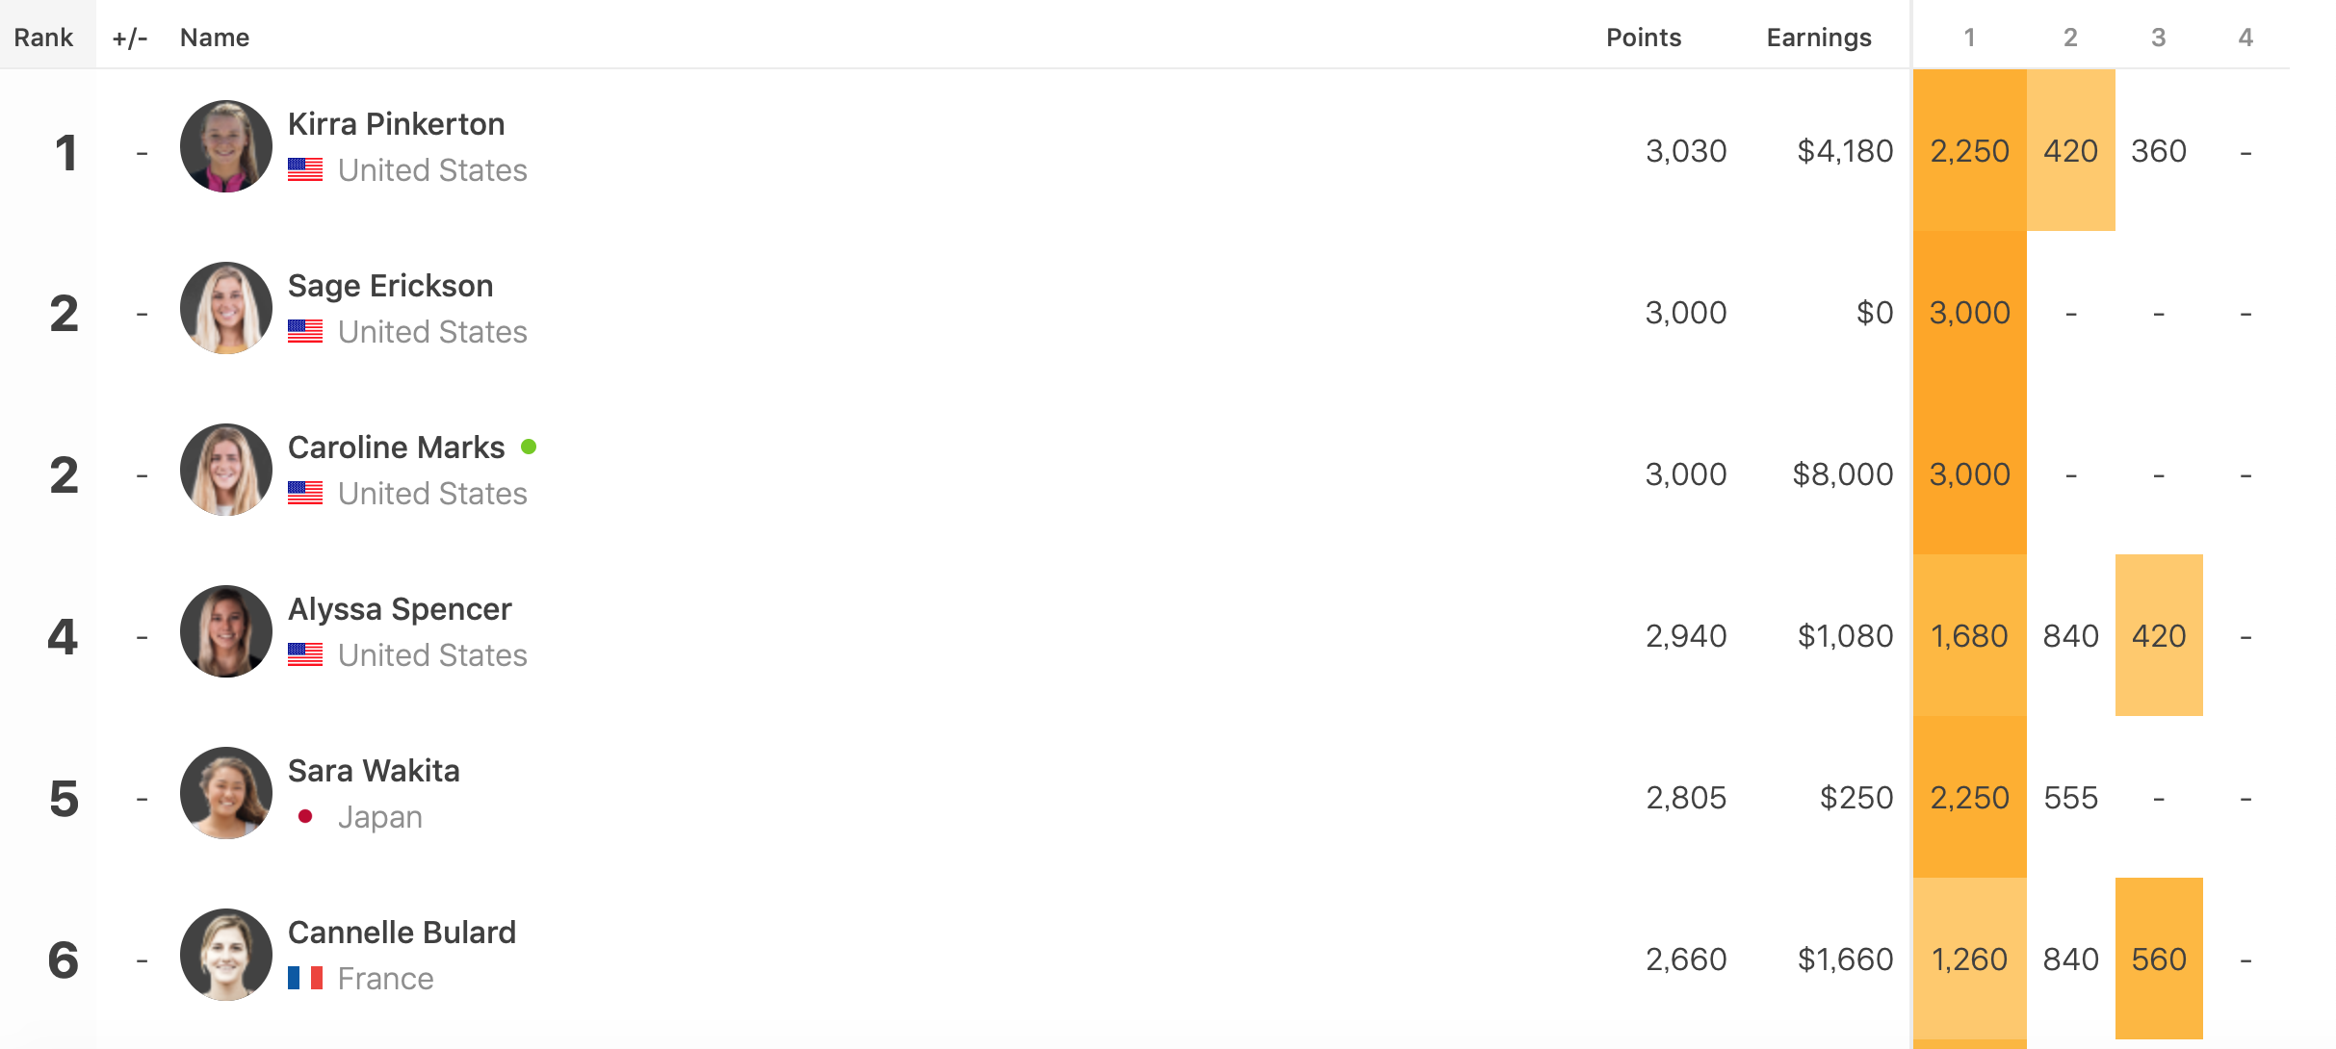
Task: Select event column 3 header
Action: [x=2158, y=38]
